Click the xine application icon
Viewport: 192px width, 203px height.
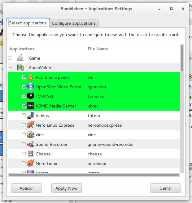pyautogui.click(x=30, y=135)
